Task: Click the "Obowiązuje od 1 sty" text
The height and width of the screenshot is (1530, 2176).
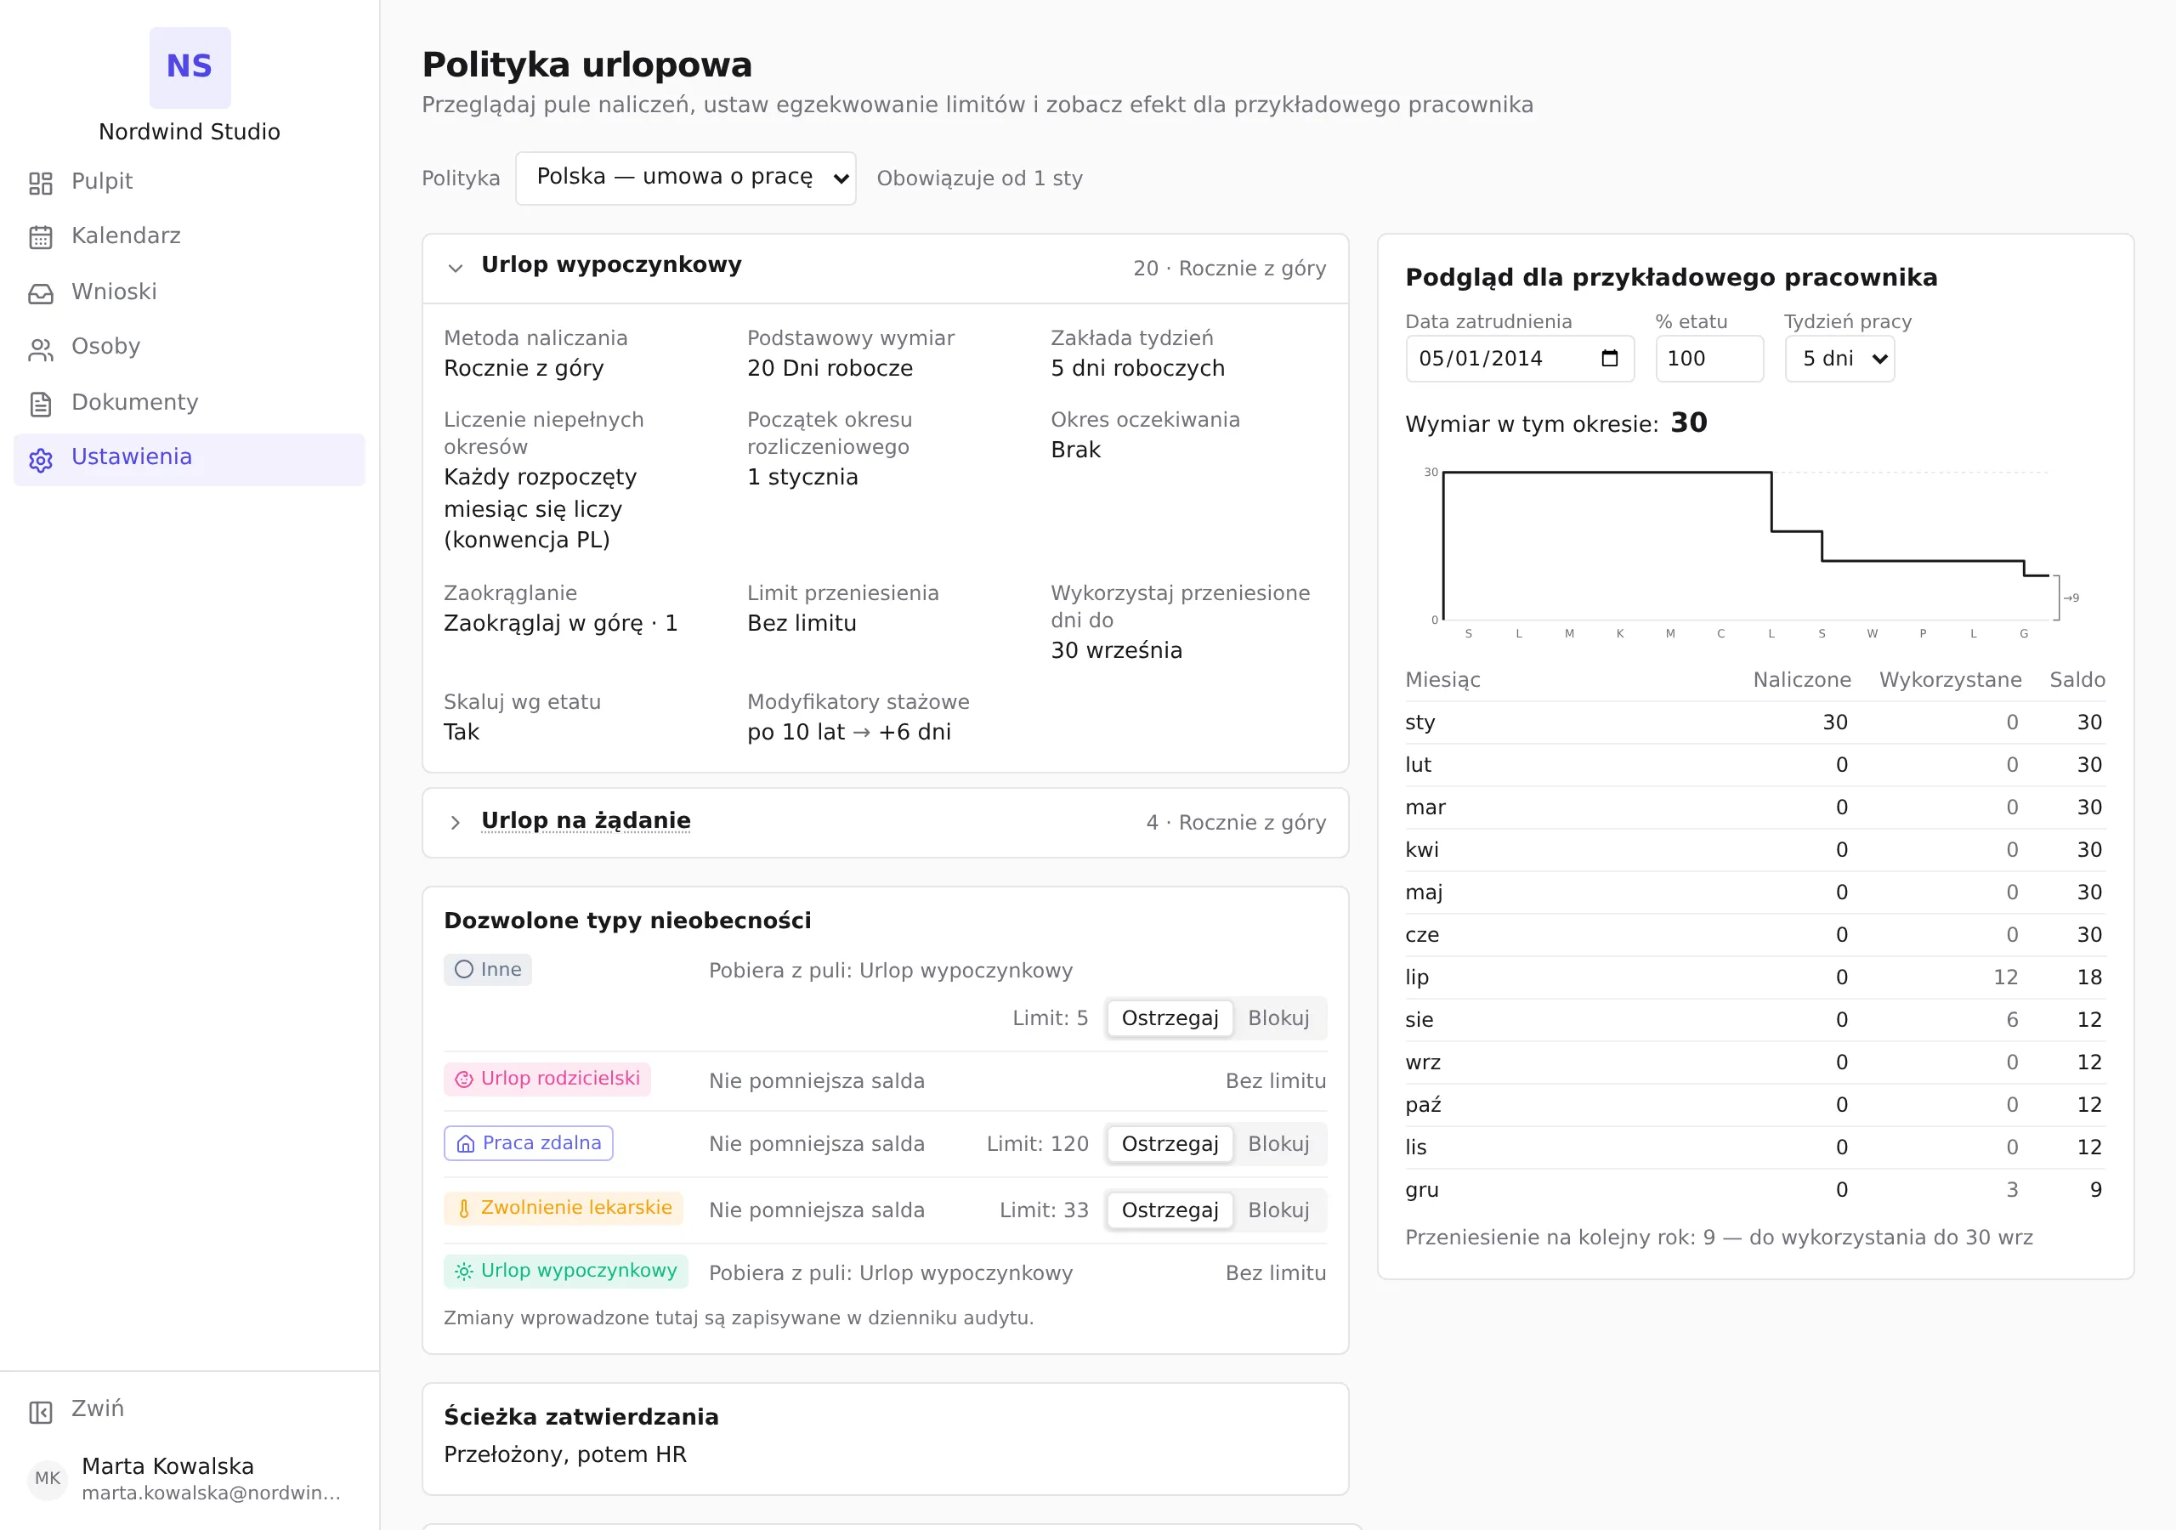Action: 980,178
